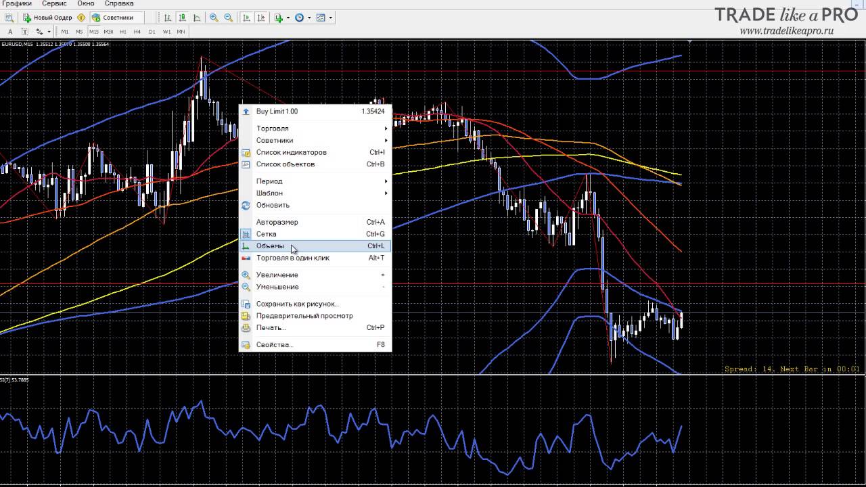Toggle Сетка grid in context menu

(x=315, y=234)
